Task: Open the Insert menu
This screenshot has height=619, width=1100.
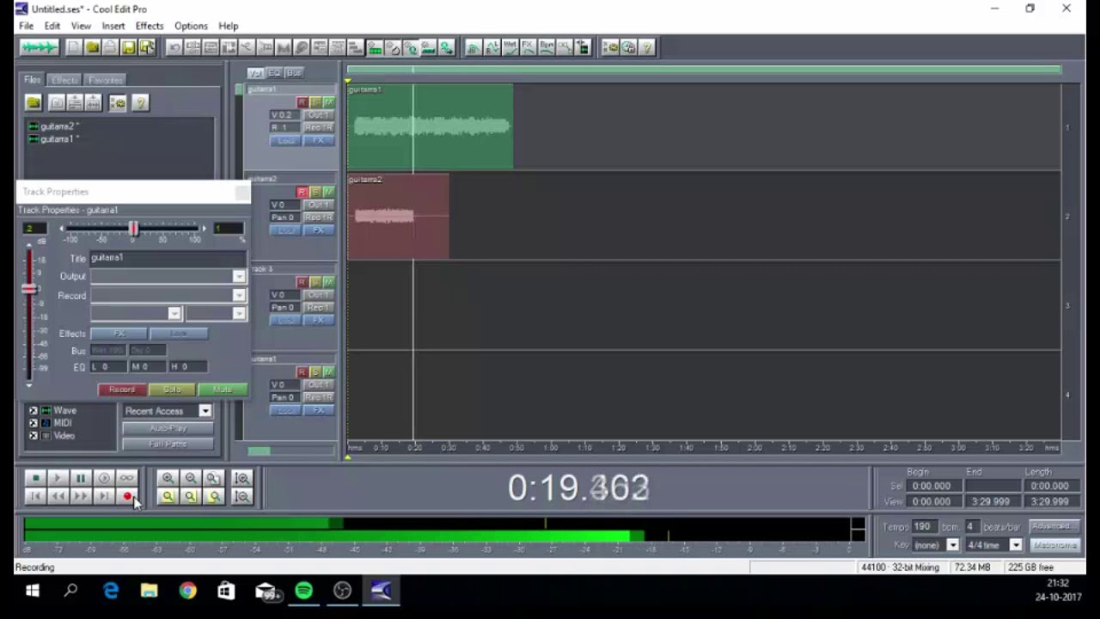Action: coord(113,26)
